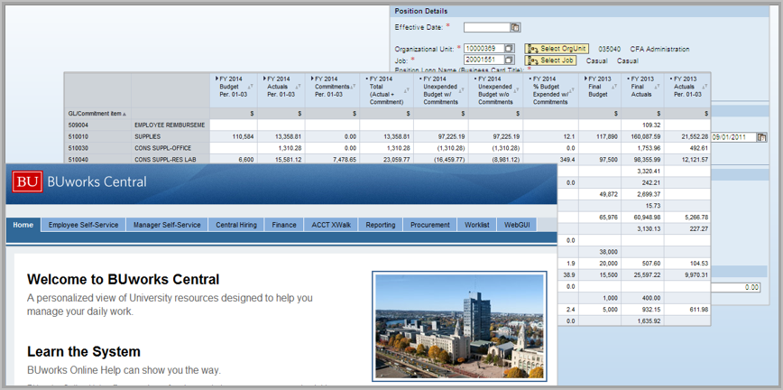The height and width of the screenshot is (390, 783).
Task: Click the commitments cell 7,478.65
Action: click(x=345, y=160)
